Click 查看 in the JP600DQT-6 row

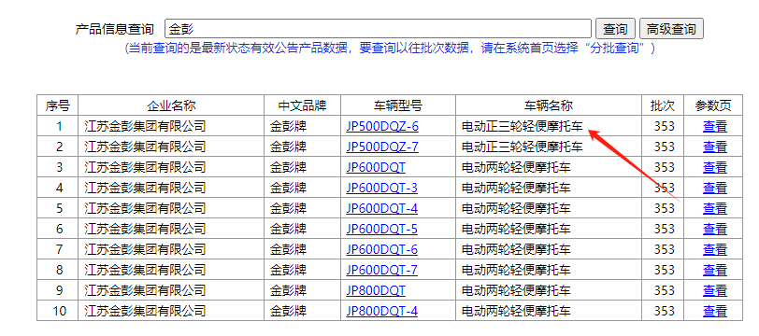[715, 249]
